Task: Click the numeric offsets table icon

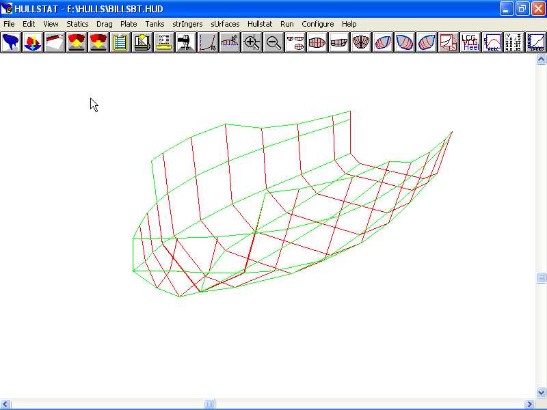Action: coord(514,42)
